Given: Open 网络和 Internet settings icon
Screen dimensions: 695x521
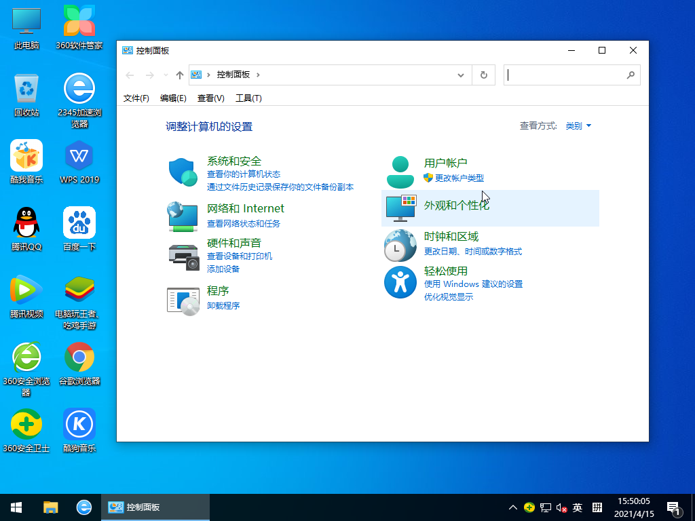Looking at the screenshot, I should pyautogui.click(x=183, y=216).
